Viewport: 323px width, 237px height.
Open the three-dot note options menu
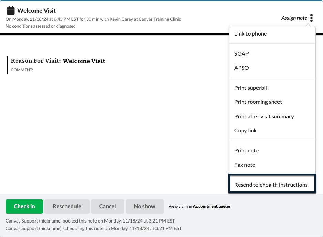tap(312, 18)
